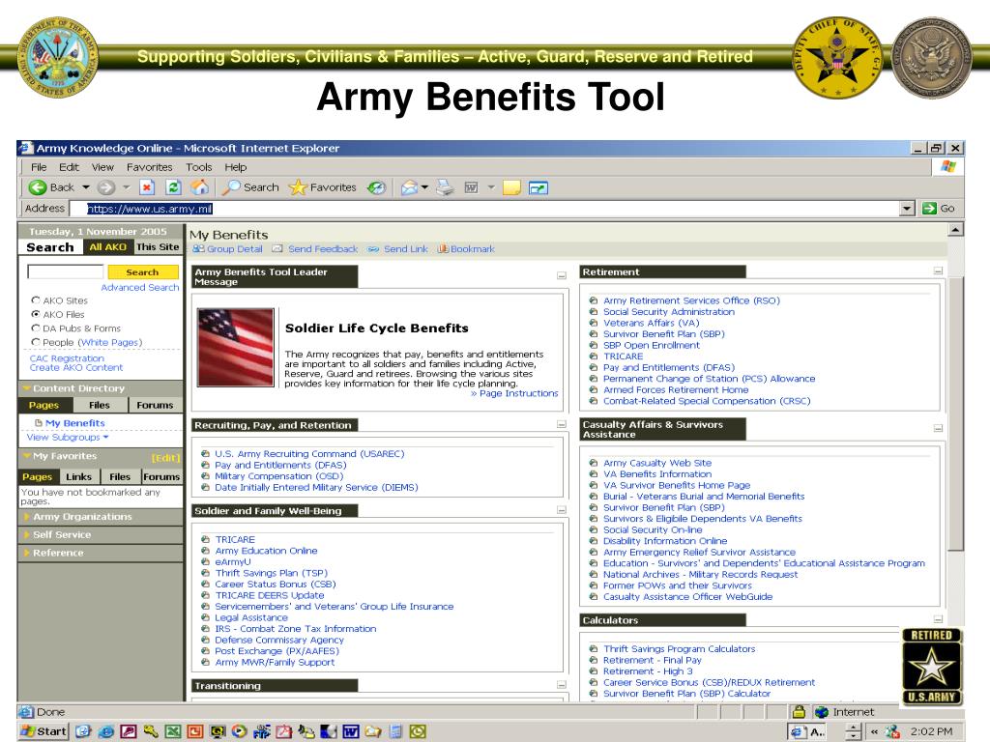Open the Help menu

click(x=236, y=167)
